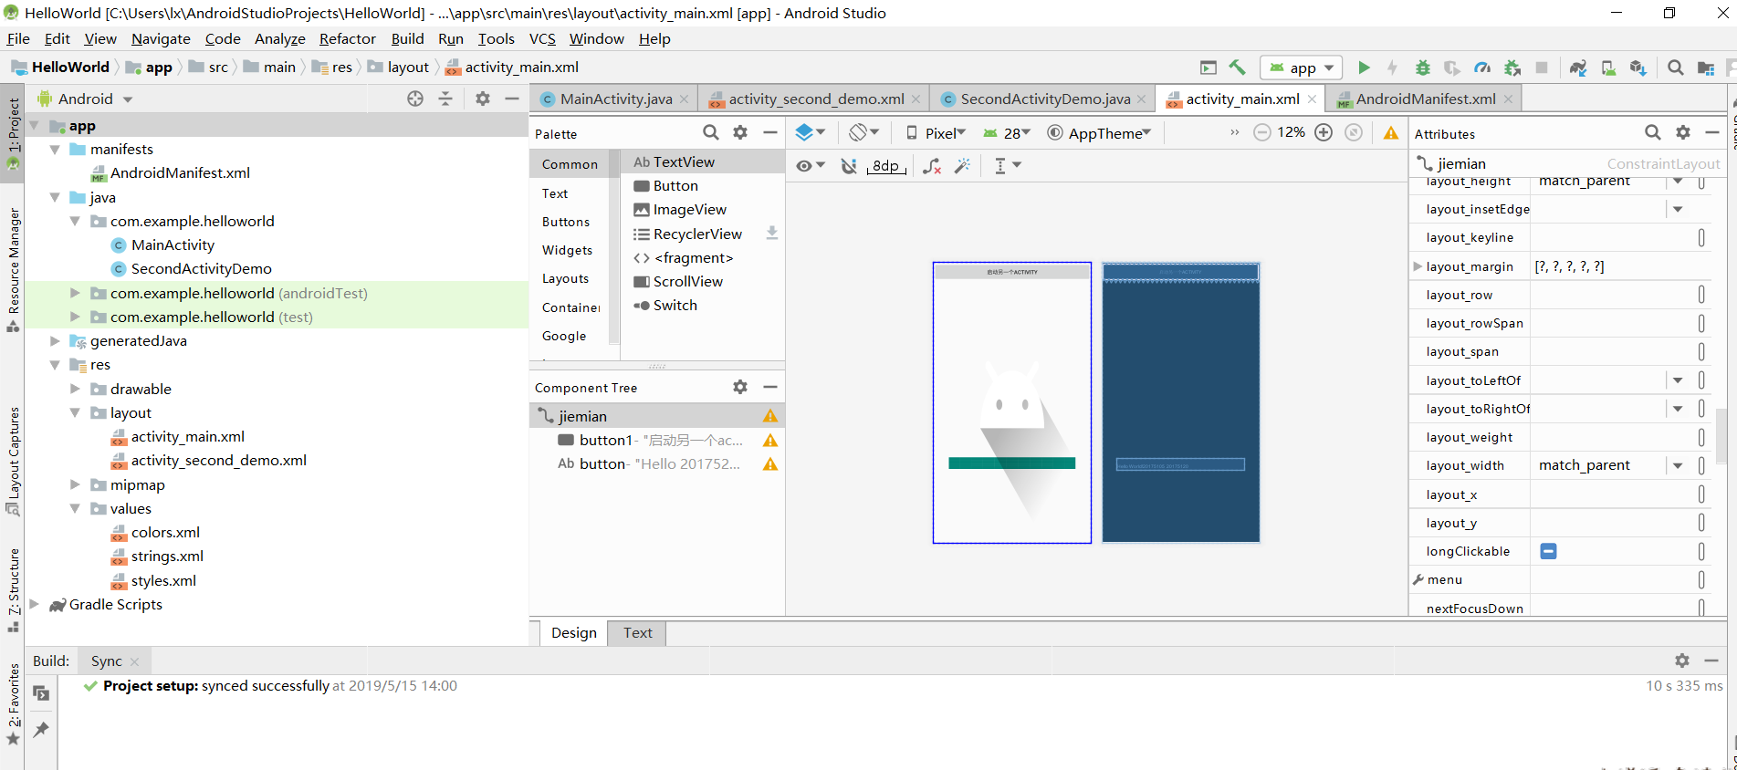The image size is (1737, 770).
Task: Clear all constraints in layout editor
Action: [x=931, y=165]
